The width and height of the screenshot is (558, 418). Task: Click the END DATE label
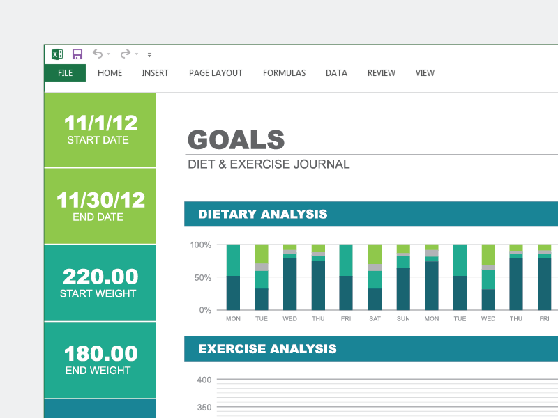coord(98,217)
